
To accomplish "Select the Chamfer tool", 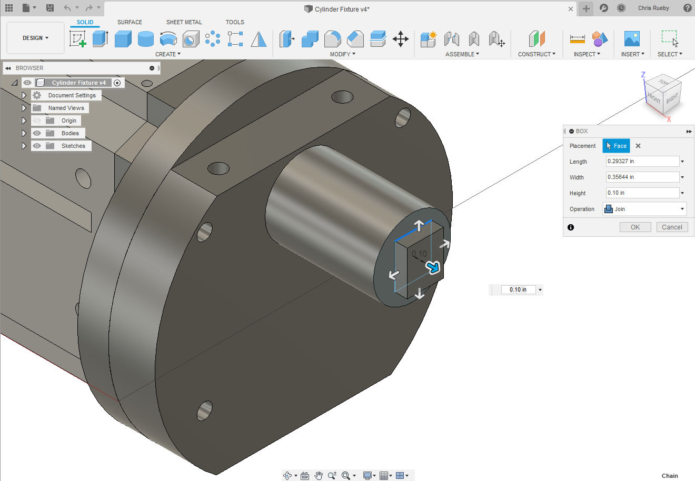I will (355, 39).
